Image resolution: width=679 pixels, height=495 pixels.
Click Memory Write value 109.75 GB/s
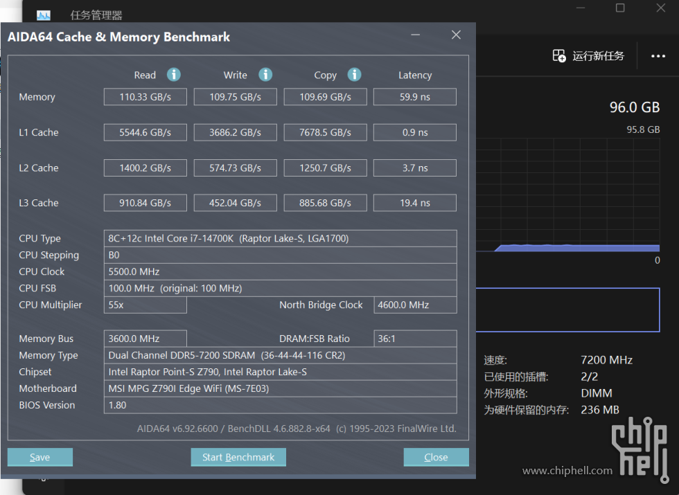pos(235,97)
